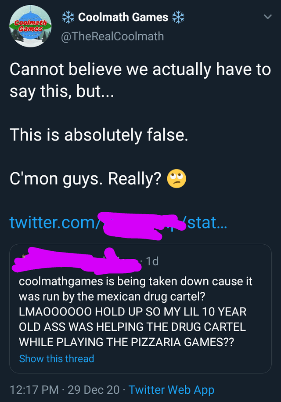Screen dimensions: 281x402
Task: Click "Show this thread" in quoted tweet
Action: pyautogui.click(x=57, y=359)
